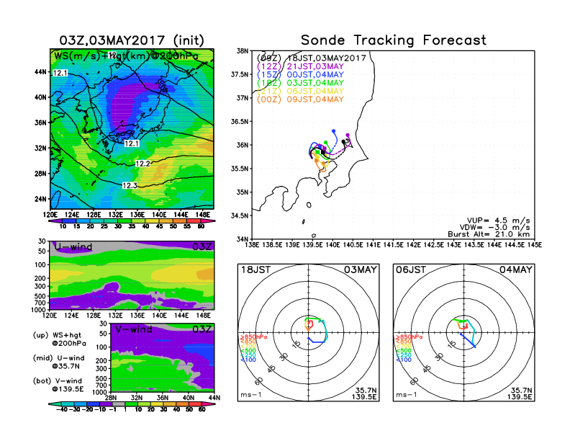Screen dimensions: 570x441
Task: Click the green track endpoint dot on sonde map
Action: click(x=326, y=142)
